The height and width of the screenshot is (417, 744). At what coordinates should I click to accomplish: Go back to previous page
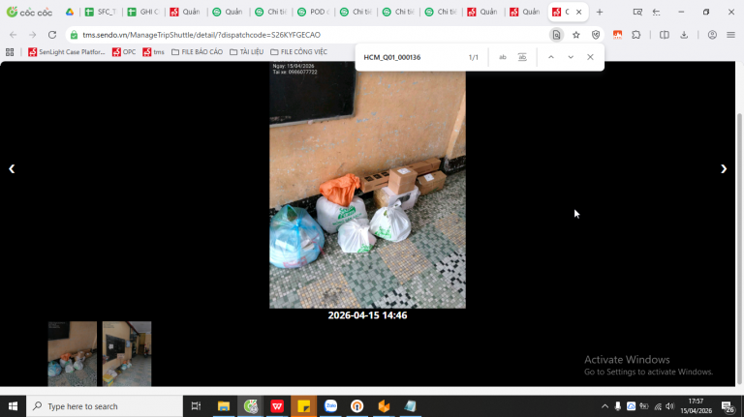point(14,35)
